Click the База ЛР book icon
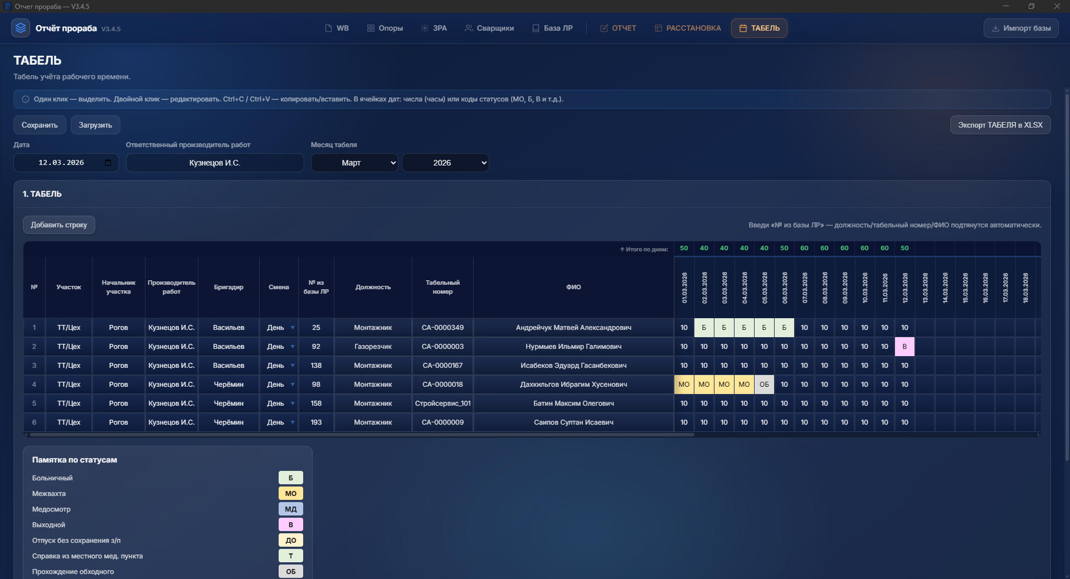Image resolution: width=1070 pixels, height=579 pixels. click(536, 28)
